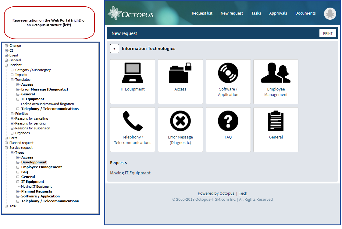Open the Request list menu
342x229 pixels.
(x=202, y=13)
